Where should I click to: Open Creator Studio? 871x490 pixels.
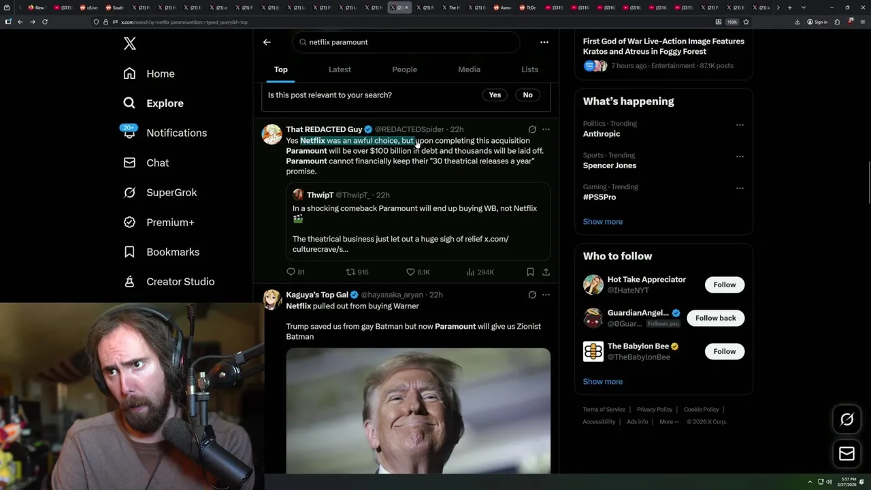tap(169, 282)
